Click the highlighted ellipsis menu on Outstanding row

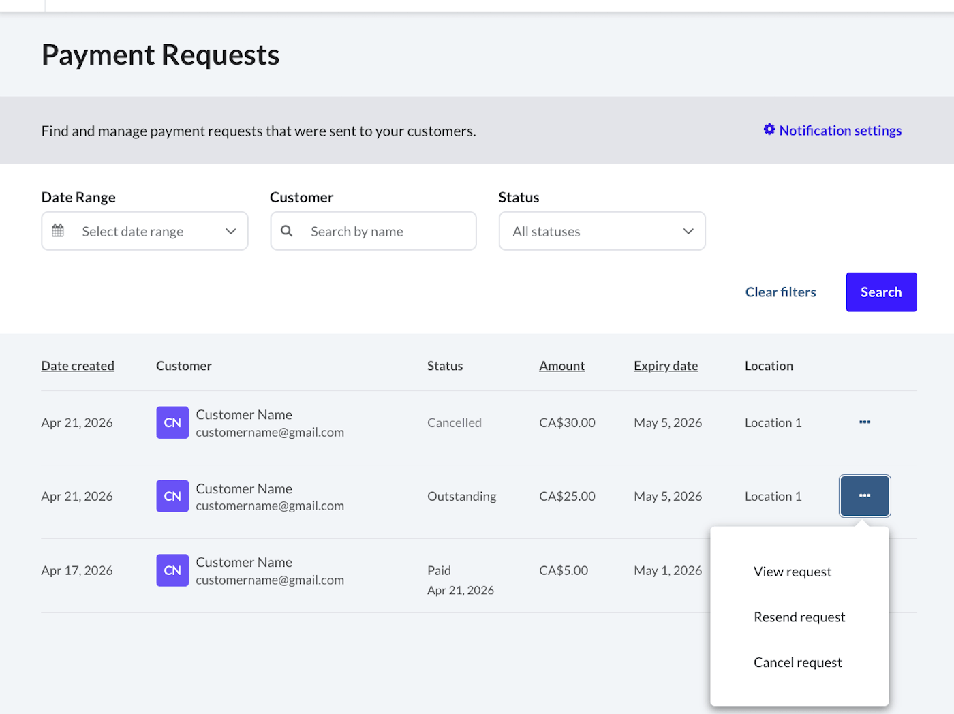tap(864, 496)
